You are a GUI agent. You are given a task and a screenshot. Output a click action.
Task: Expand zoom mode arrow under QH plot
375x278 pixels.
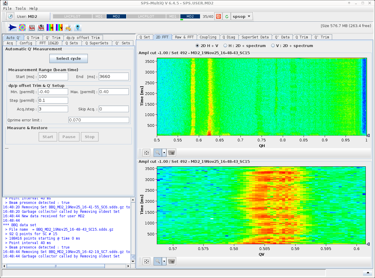[x=164, y=153]
